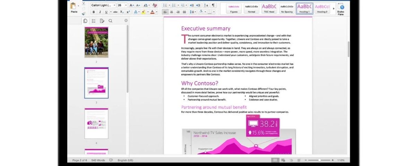Toggle Bold formatting
The height and width of the screenshot is (166, 416).
tap(94, 12)
